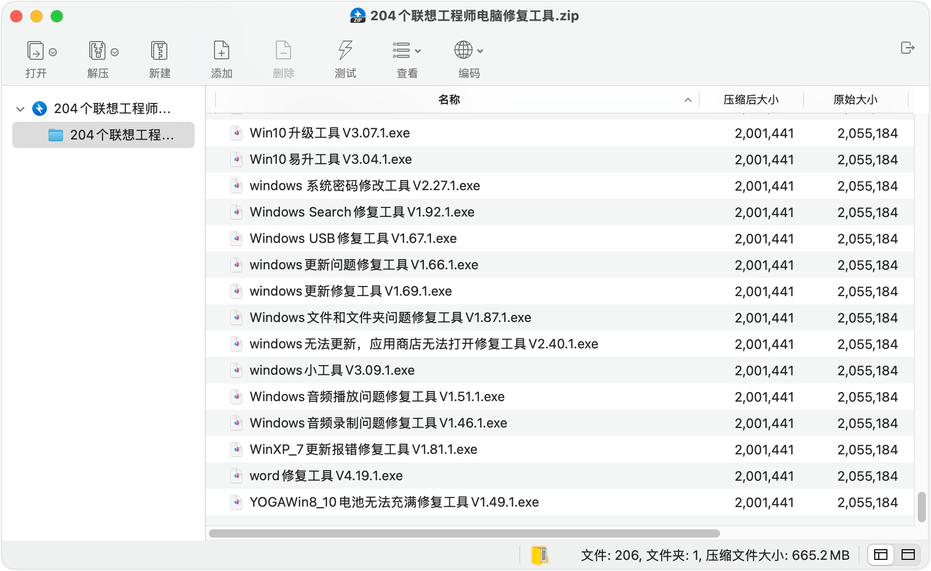The image size is (931, 571).
Task: Click the 添加 (Add files) icon
Action: click(221, 50)
